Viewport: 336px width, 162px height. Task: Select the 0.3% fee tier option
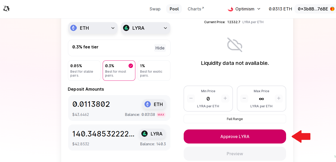click(119, 71)
